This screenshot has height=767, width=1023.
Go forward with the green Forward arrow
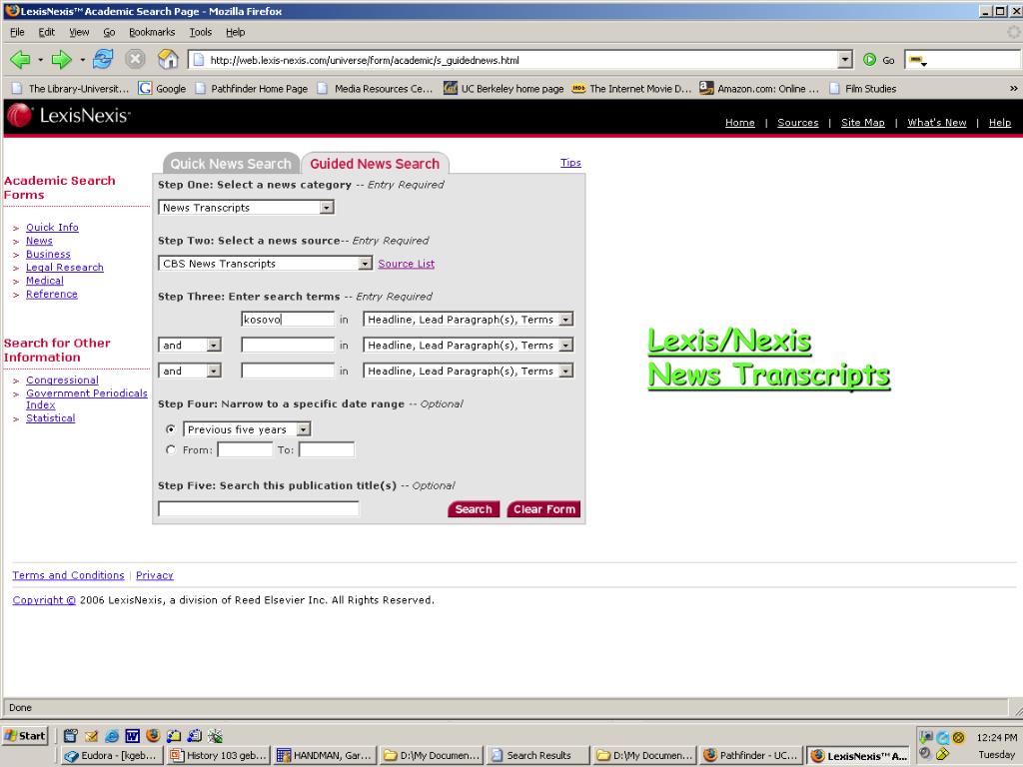[x=61, y=60]
